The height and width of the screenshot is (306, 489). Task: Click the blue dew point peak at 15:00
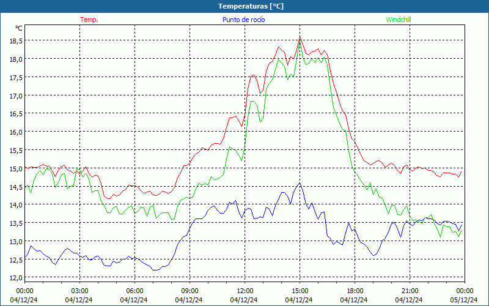300,183
